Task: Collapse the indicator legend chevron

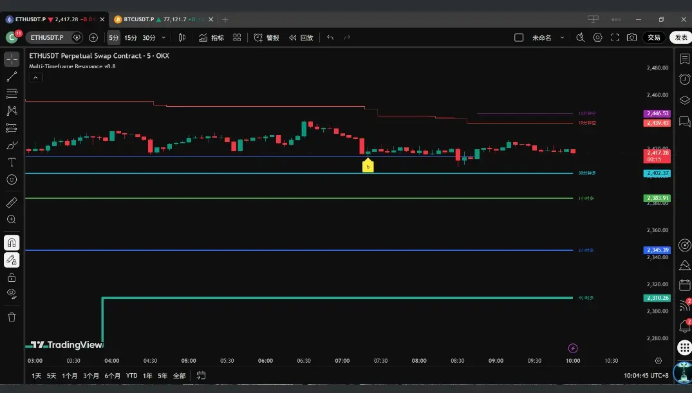Action: [36, 78]
